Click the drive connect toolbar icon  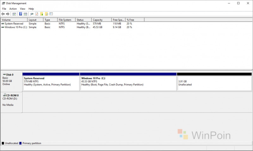(32, 14)
